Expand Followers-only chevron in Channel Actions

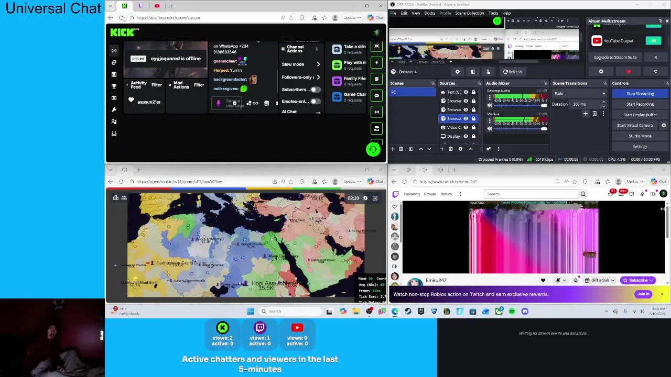[318, 77]
